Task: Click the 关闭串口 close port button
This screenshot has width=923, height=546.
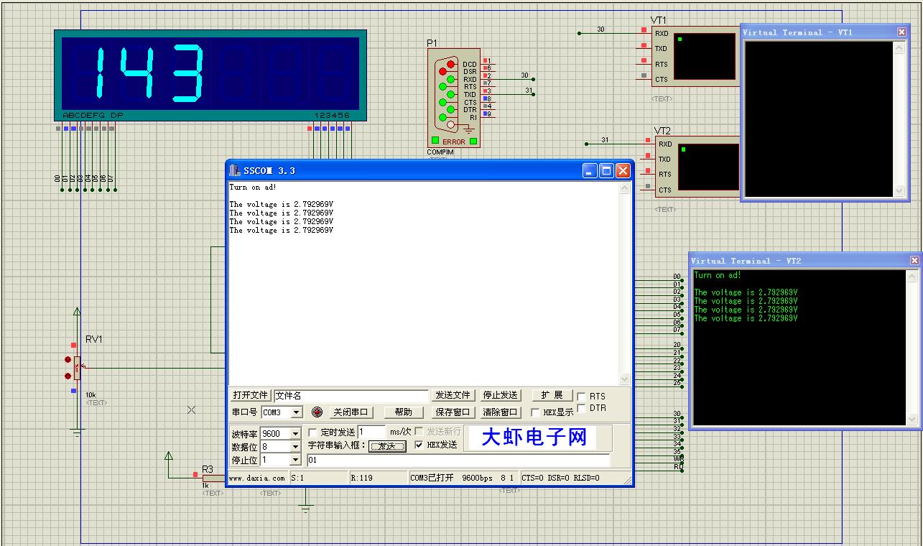Action: pos(351,412)
